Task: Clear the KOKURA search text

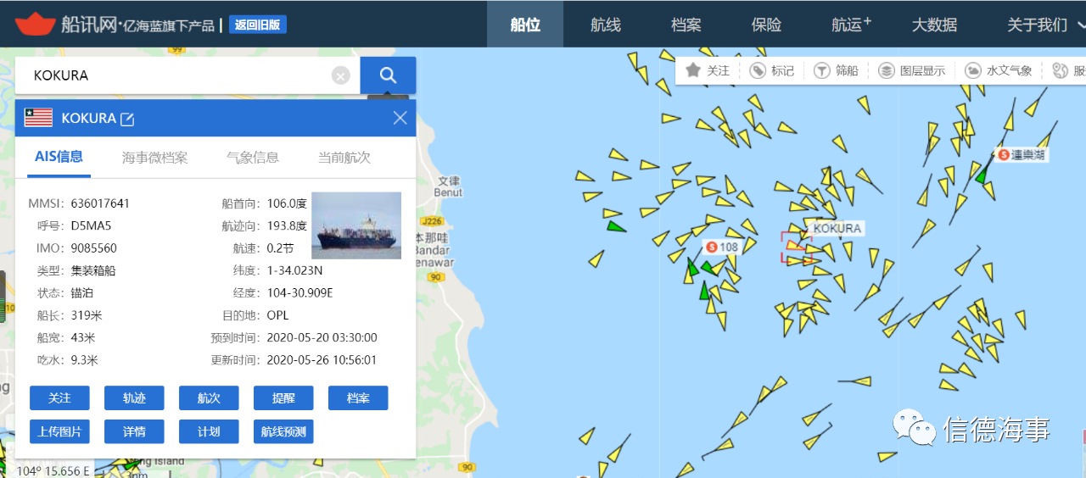Action: pyautogui.click(x=340, y=76)
